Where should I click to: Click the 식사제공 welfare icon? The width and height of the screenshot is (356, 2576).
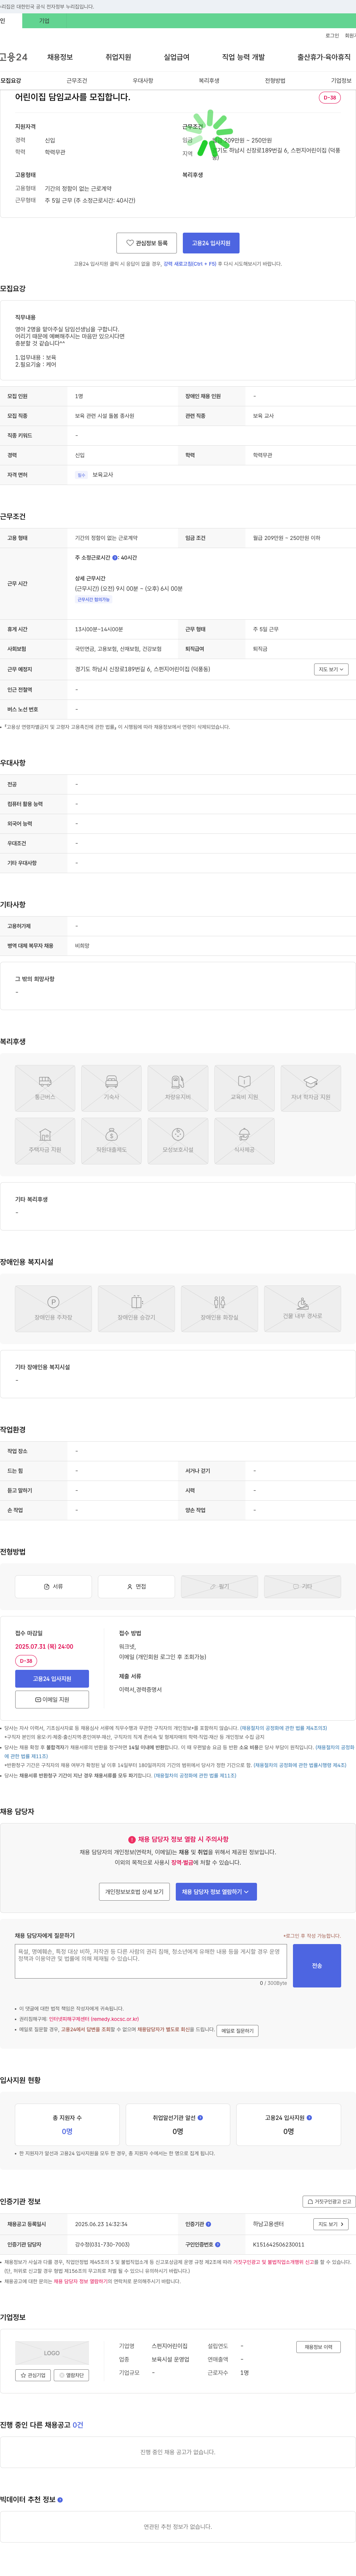pos(244,1141)
